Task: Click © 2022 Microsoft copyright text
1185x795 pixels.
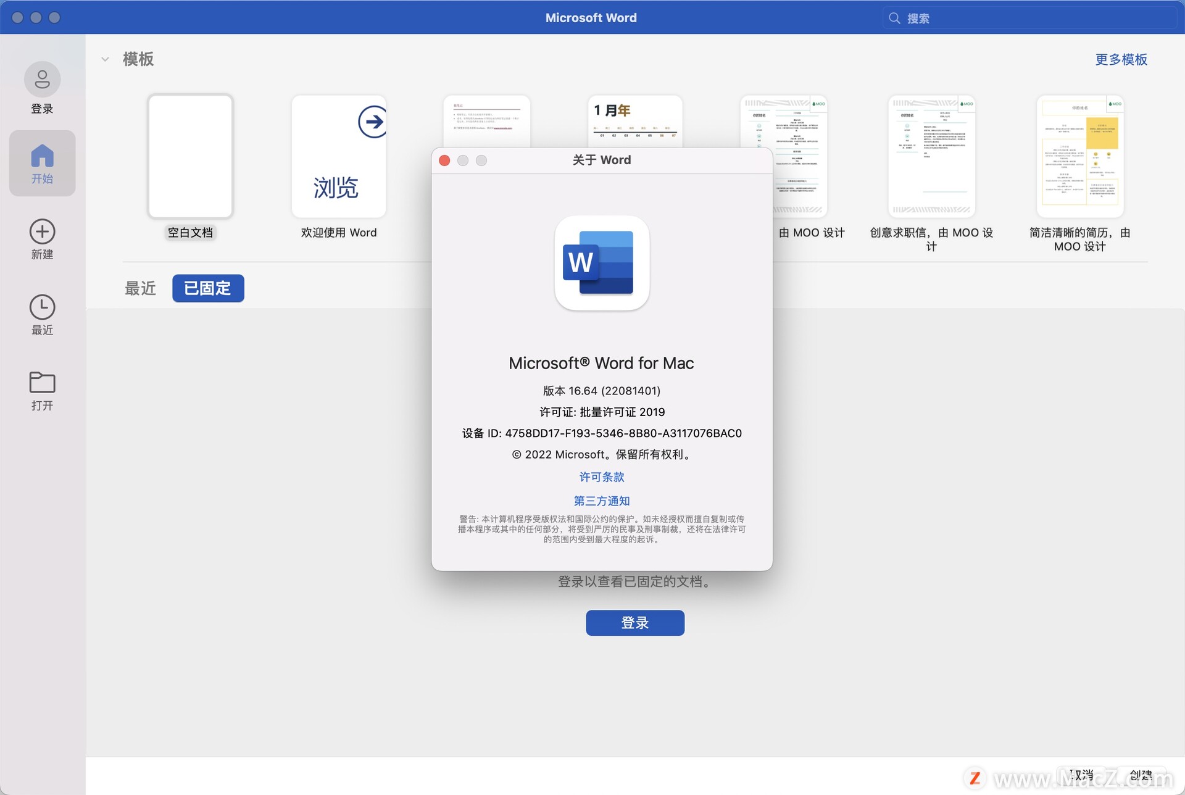Action: 602,454
